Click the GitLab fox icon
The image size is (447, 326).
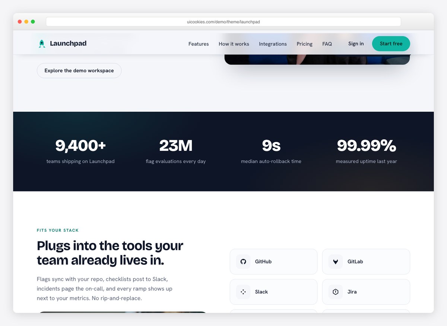tap(336, 262)
